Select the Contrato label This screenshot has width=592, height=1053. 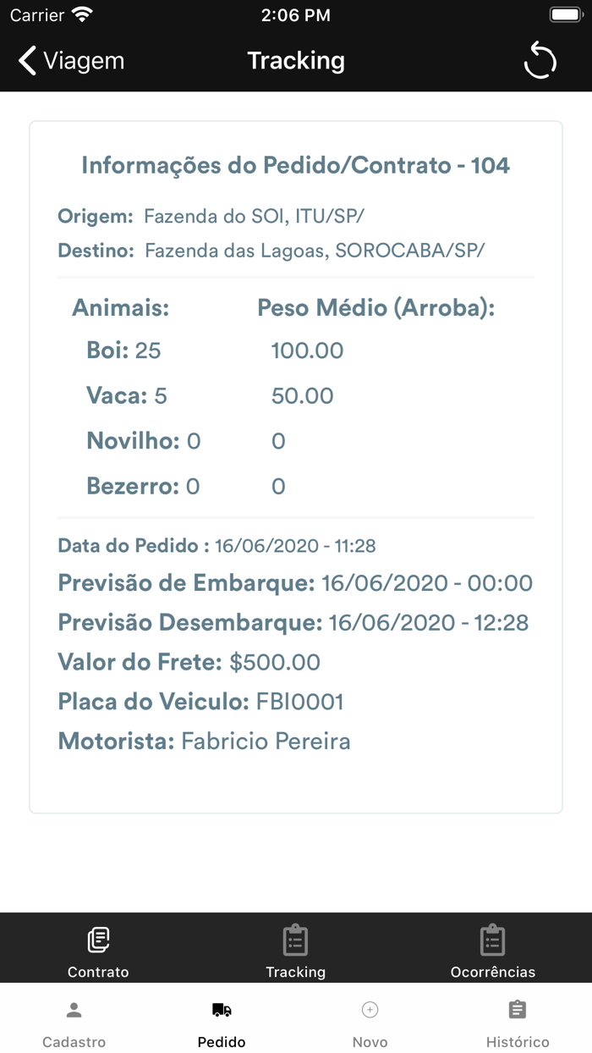[x=98, y=972]
